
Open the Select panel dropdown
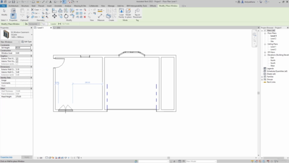pyautogui.click(x=4, y=20)
